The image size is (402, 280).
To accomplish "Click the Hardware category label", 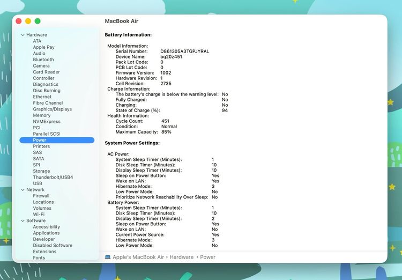I will click(x=36, y=35).
